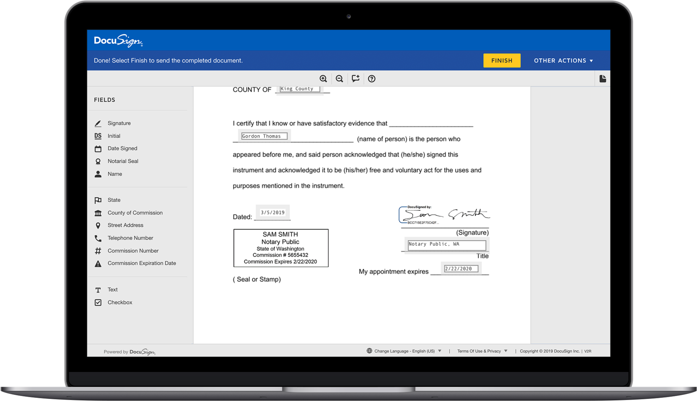Click the Gordon Thomas name field

(x=264, y=136)
